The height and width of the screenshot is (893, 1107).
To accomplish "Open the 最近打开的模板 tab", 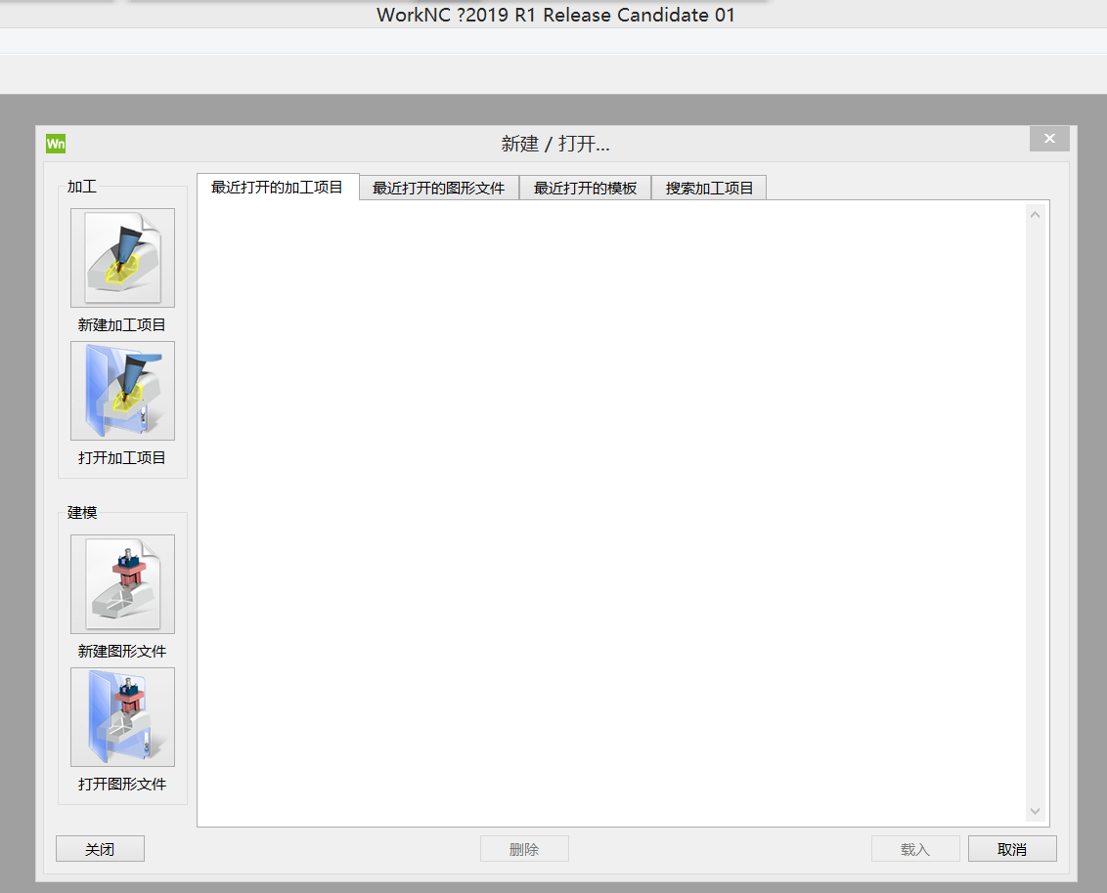I will [585, 188].
